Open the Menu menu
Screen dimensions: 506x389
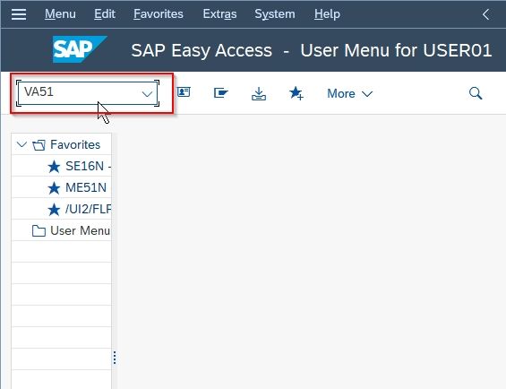pyautogui.click(x=60, y=14)
